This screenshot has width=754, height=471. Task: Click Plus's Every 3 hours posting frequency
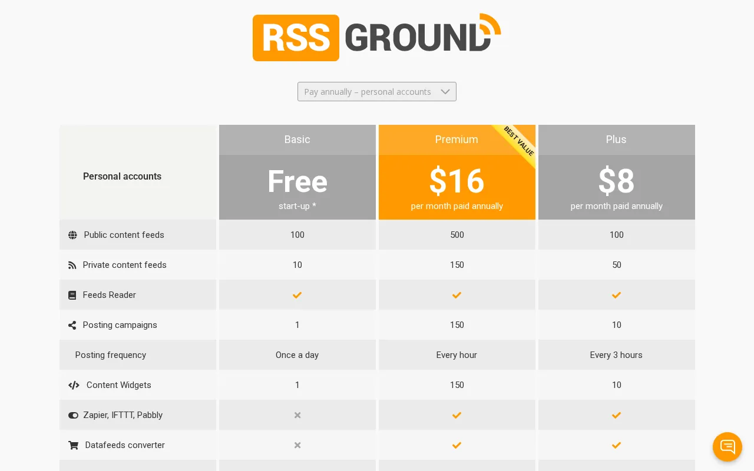coord(617,355)
